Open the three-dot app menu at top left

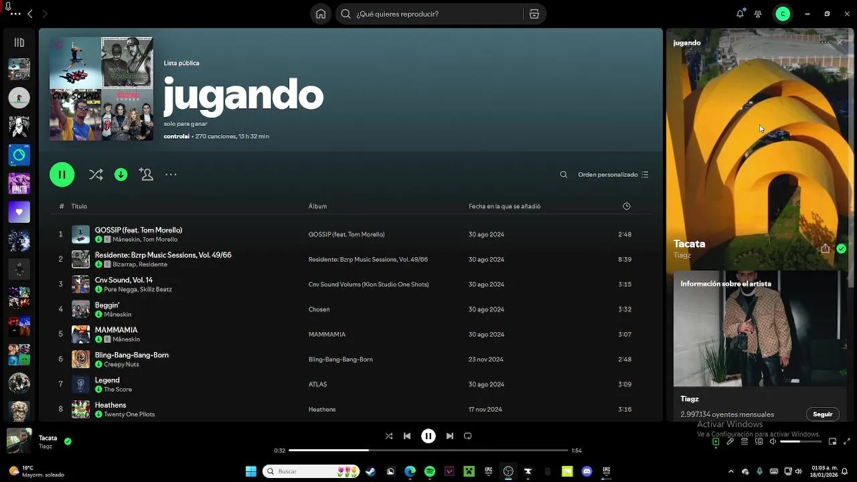(x=15, y=14)
